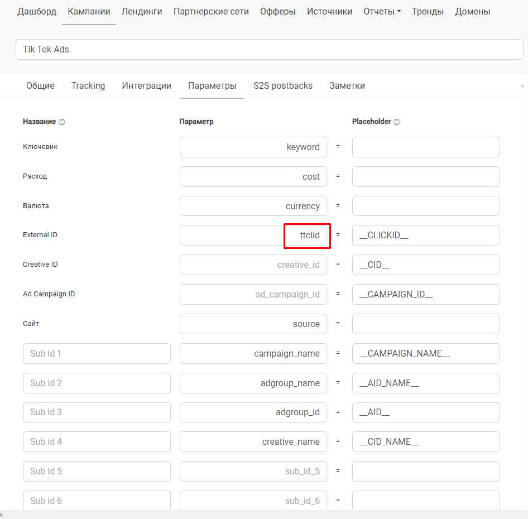Click the Sub id 6 name field
The image size is (528, 519).
[x=97, y=501]
